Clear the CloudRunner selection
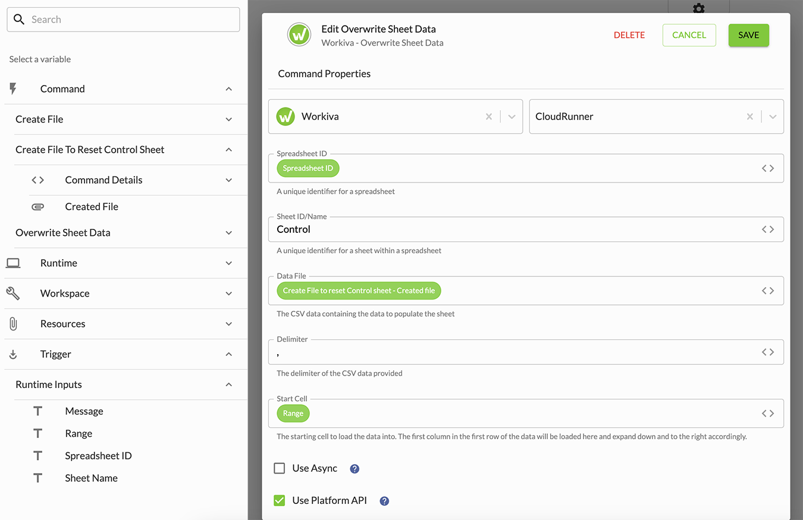This screenshot has width=803, height=520. (x=750, y=116)
